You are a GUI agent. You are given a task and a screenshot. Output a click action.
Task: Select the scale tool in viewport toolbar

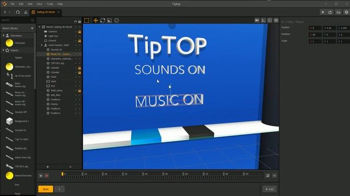[109, 21]
